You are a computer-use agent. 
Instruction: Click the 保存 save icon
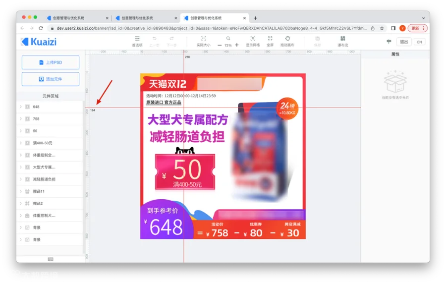(318, 39)
